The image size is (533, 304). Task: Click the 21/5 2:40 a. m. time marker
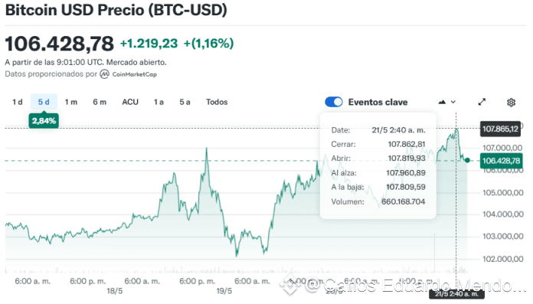[x=457, y=294]
